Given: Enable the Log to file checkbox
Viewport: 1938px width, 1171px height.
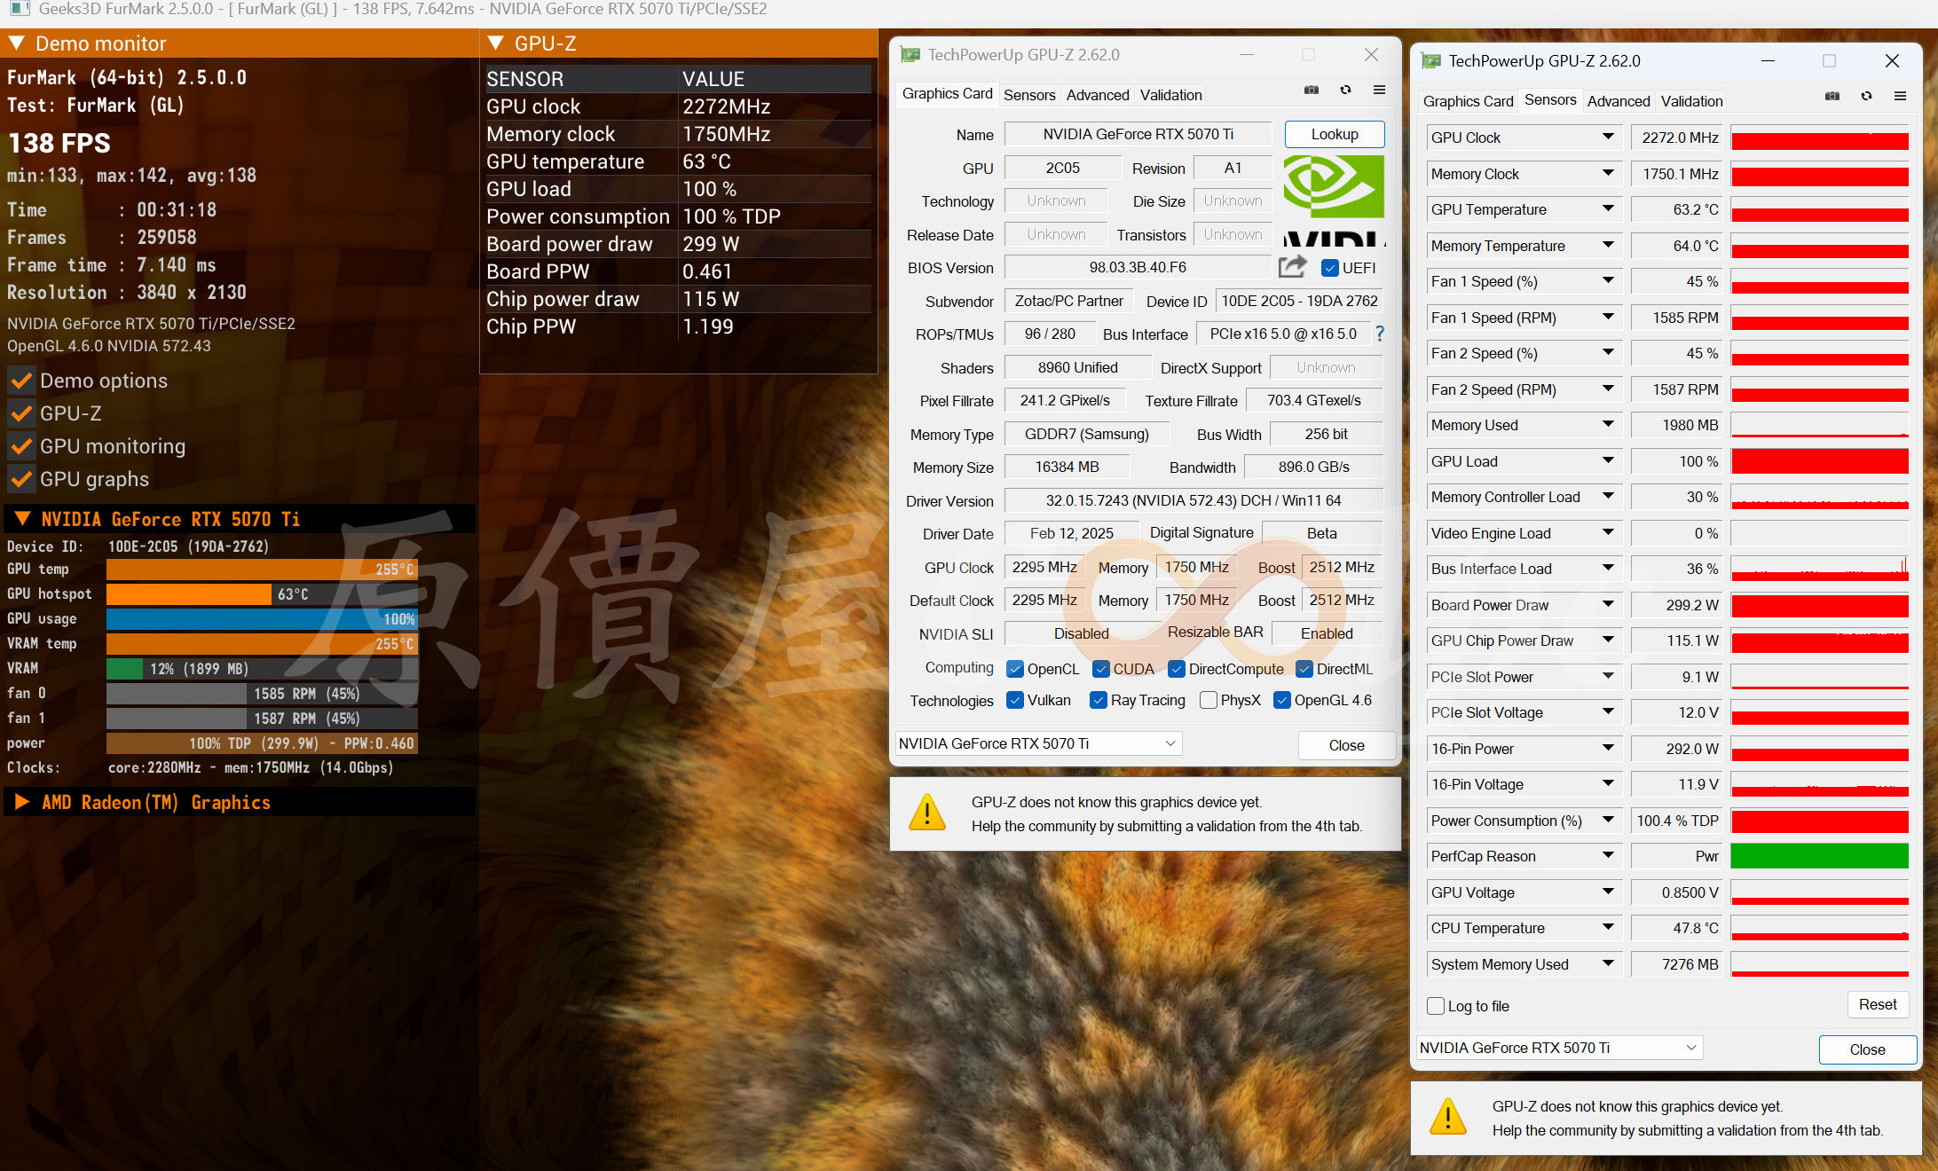Looking at the screenshot, I should (1436, 1006).
